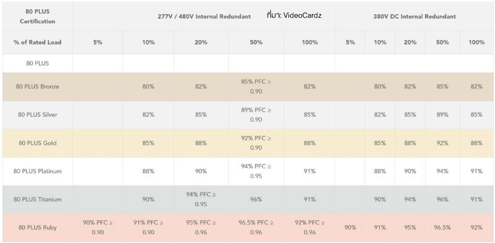Click Platinum 94% PFC ≥ 0.95 cell
The image size is (495, 243).
(256, 171)
